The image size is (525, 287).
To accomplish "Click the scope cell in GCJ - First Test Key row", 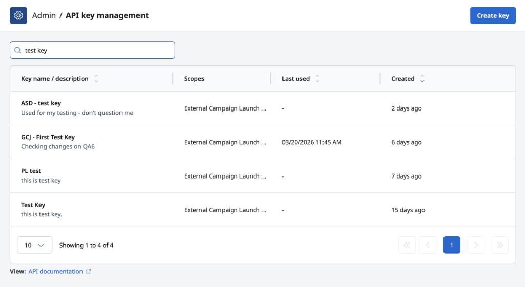I will tap(225, 142).
